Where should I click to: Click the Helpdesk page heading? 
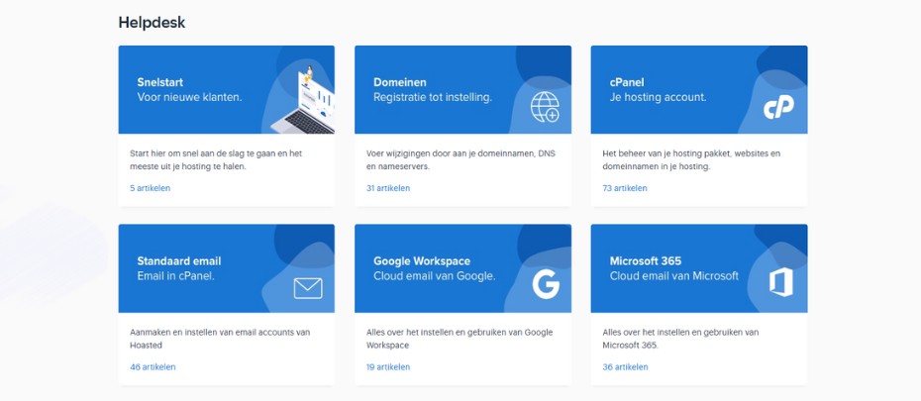click(152, 21)
